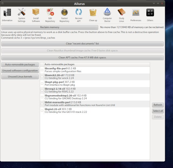Tick the libapt-pkg-perl checkbox
This screenshot has height=168, width=173.
[x=42, y=84]
